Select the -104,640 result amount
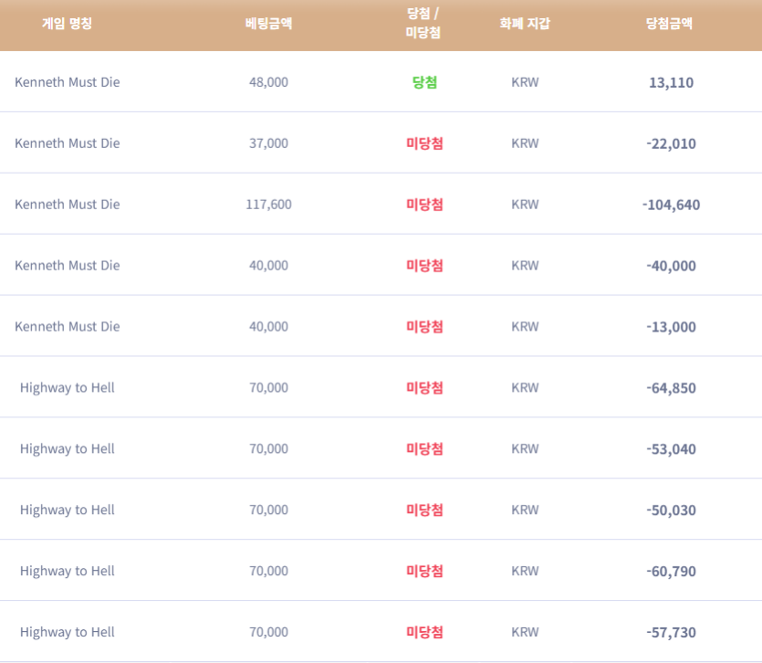Viewport: 762px width, 663px height. tap(671, 205)
